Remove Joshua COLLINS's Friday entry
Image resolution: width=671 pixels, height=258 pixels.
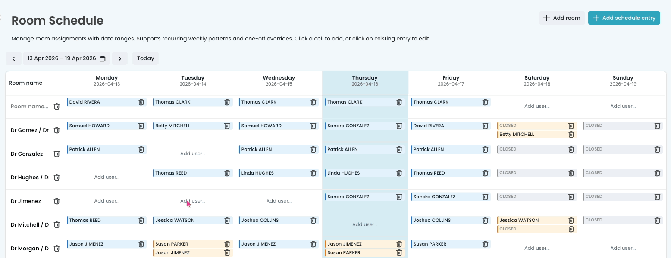tap(485, 221)
